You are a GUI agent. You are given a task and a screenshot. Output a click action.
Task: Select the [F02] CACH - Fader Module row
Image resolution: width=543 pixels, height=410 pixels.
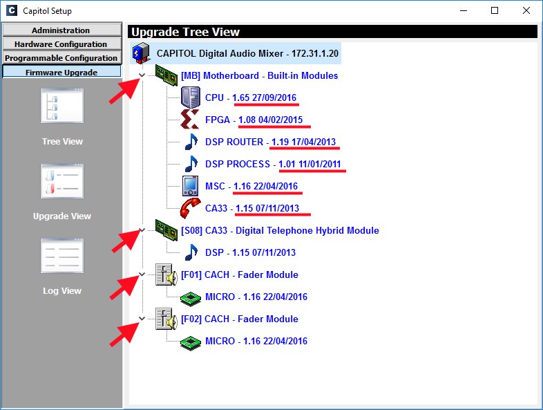tap(240, 319)
